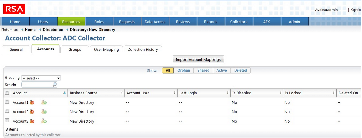The image size is (362, 138).
Task: Open the Collectors menu
Action: click(x=239, y=22)
